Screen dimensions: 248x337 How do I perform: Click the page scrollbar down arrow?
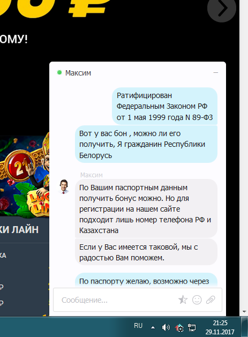pyautogui.click(x=244, y=312)
